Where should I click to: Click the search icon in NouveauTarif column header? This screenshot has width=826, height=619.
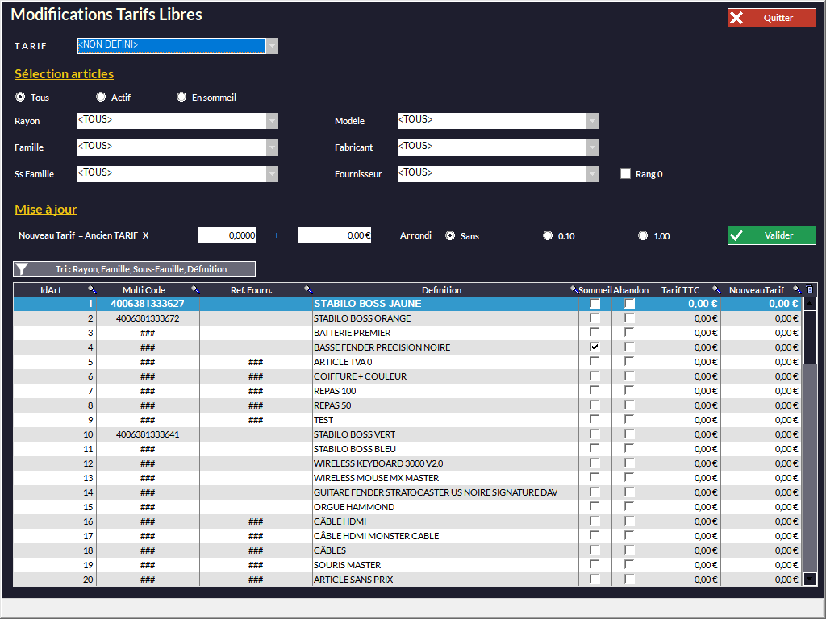797,290
